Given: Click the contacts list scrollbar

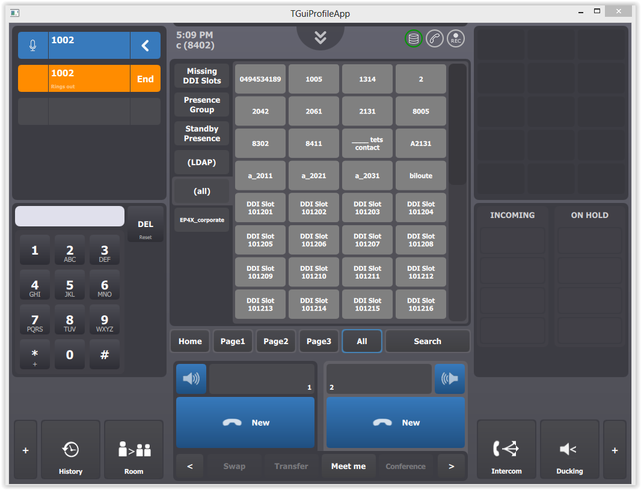Looking at the screenshot, I should click(458, 124).
